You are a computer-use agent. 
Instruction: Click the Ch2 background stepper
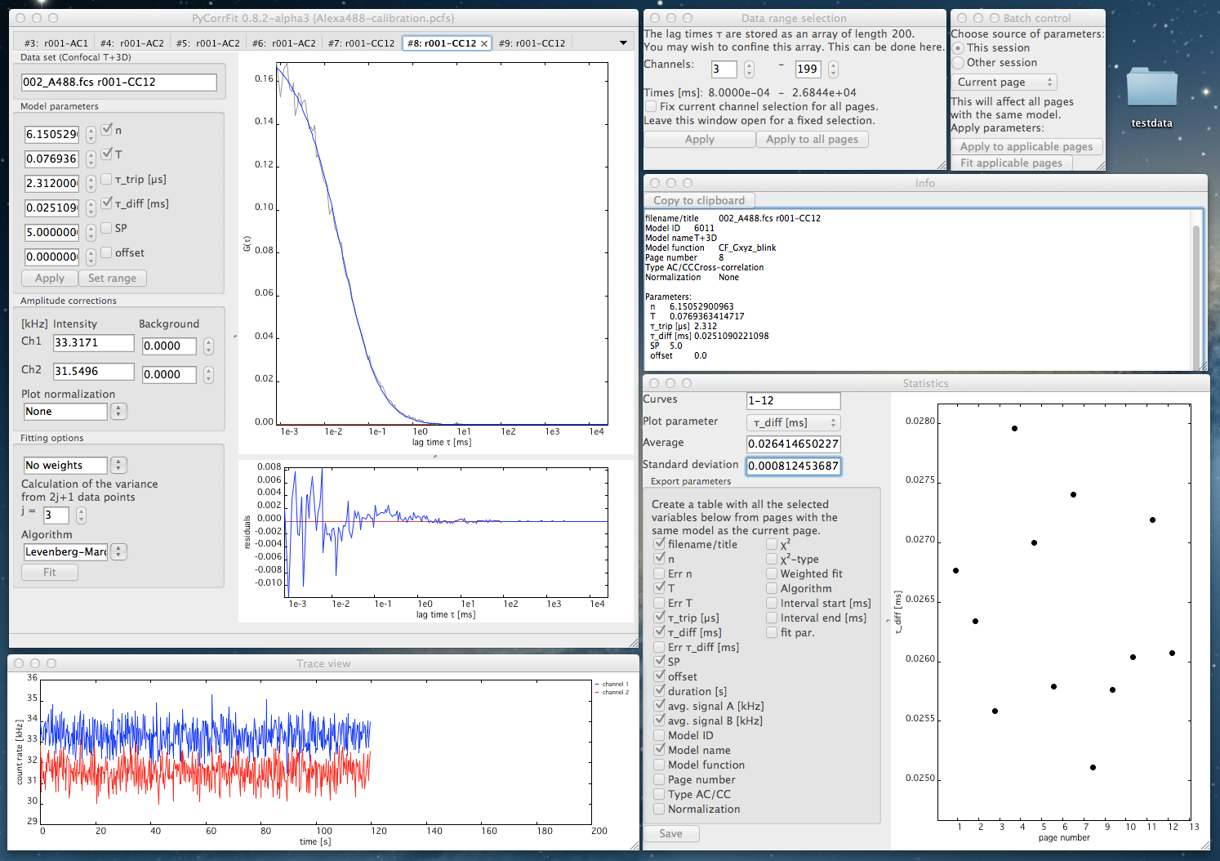(208, 375)
